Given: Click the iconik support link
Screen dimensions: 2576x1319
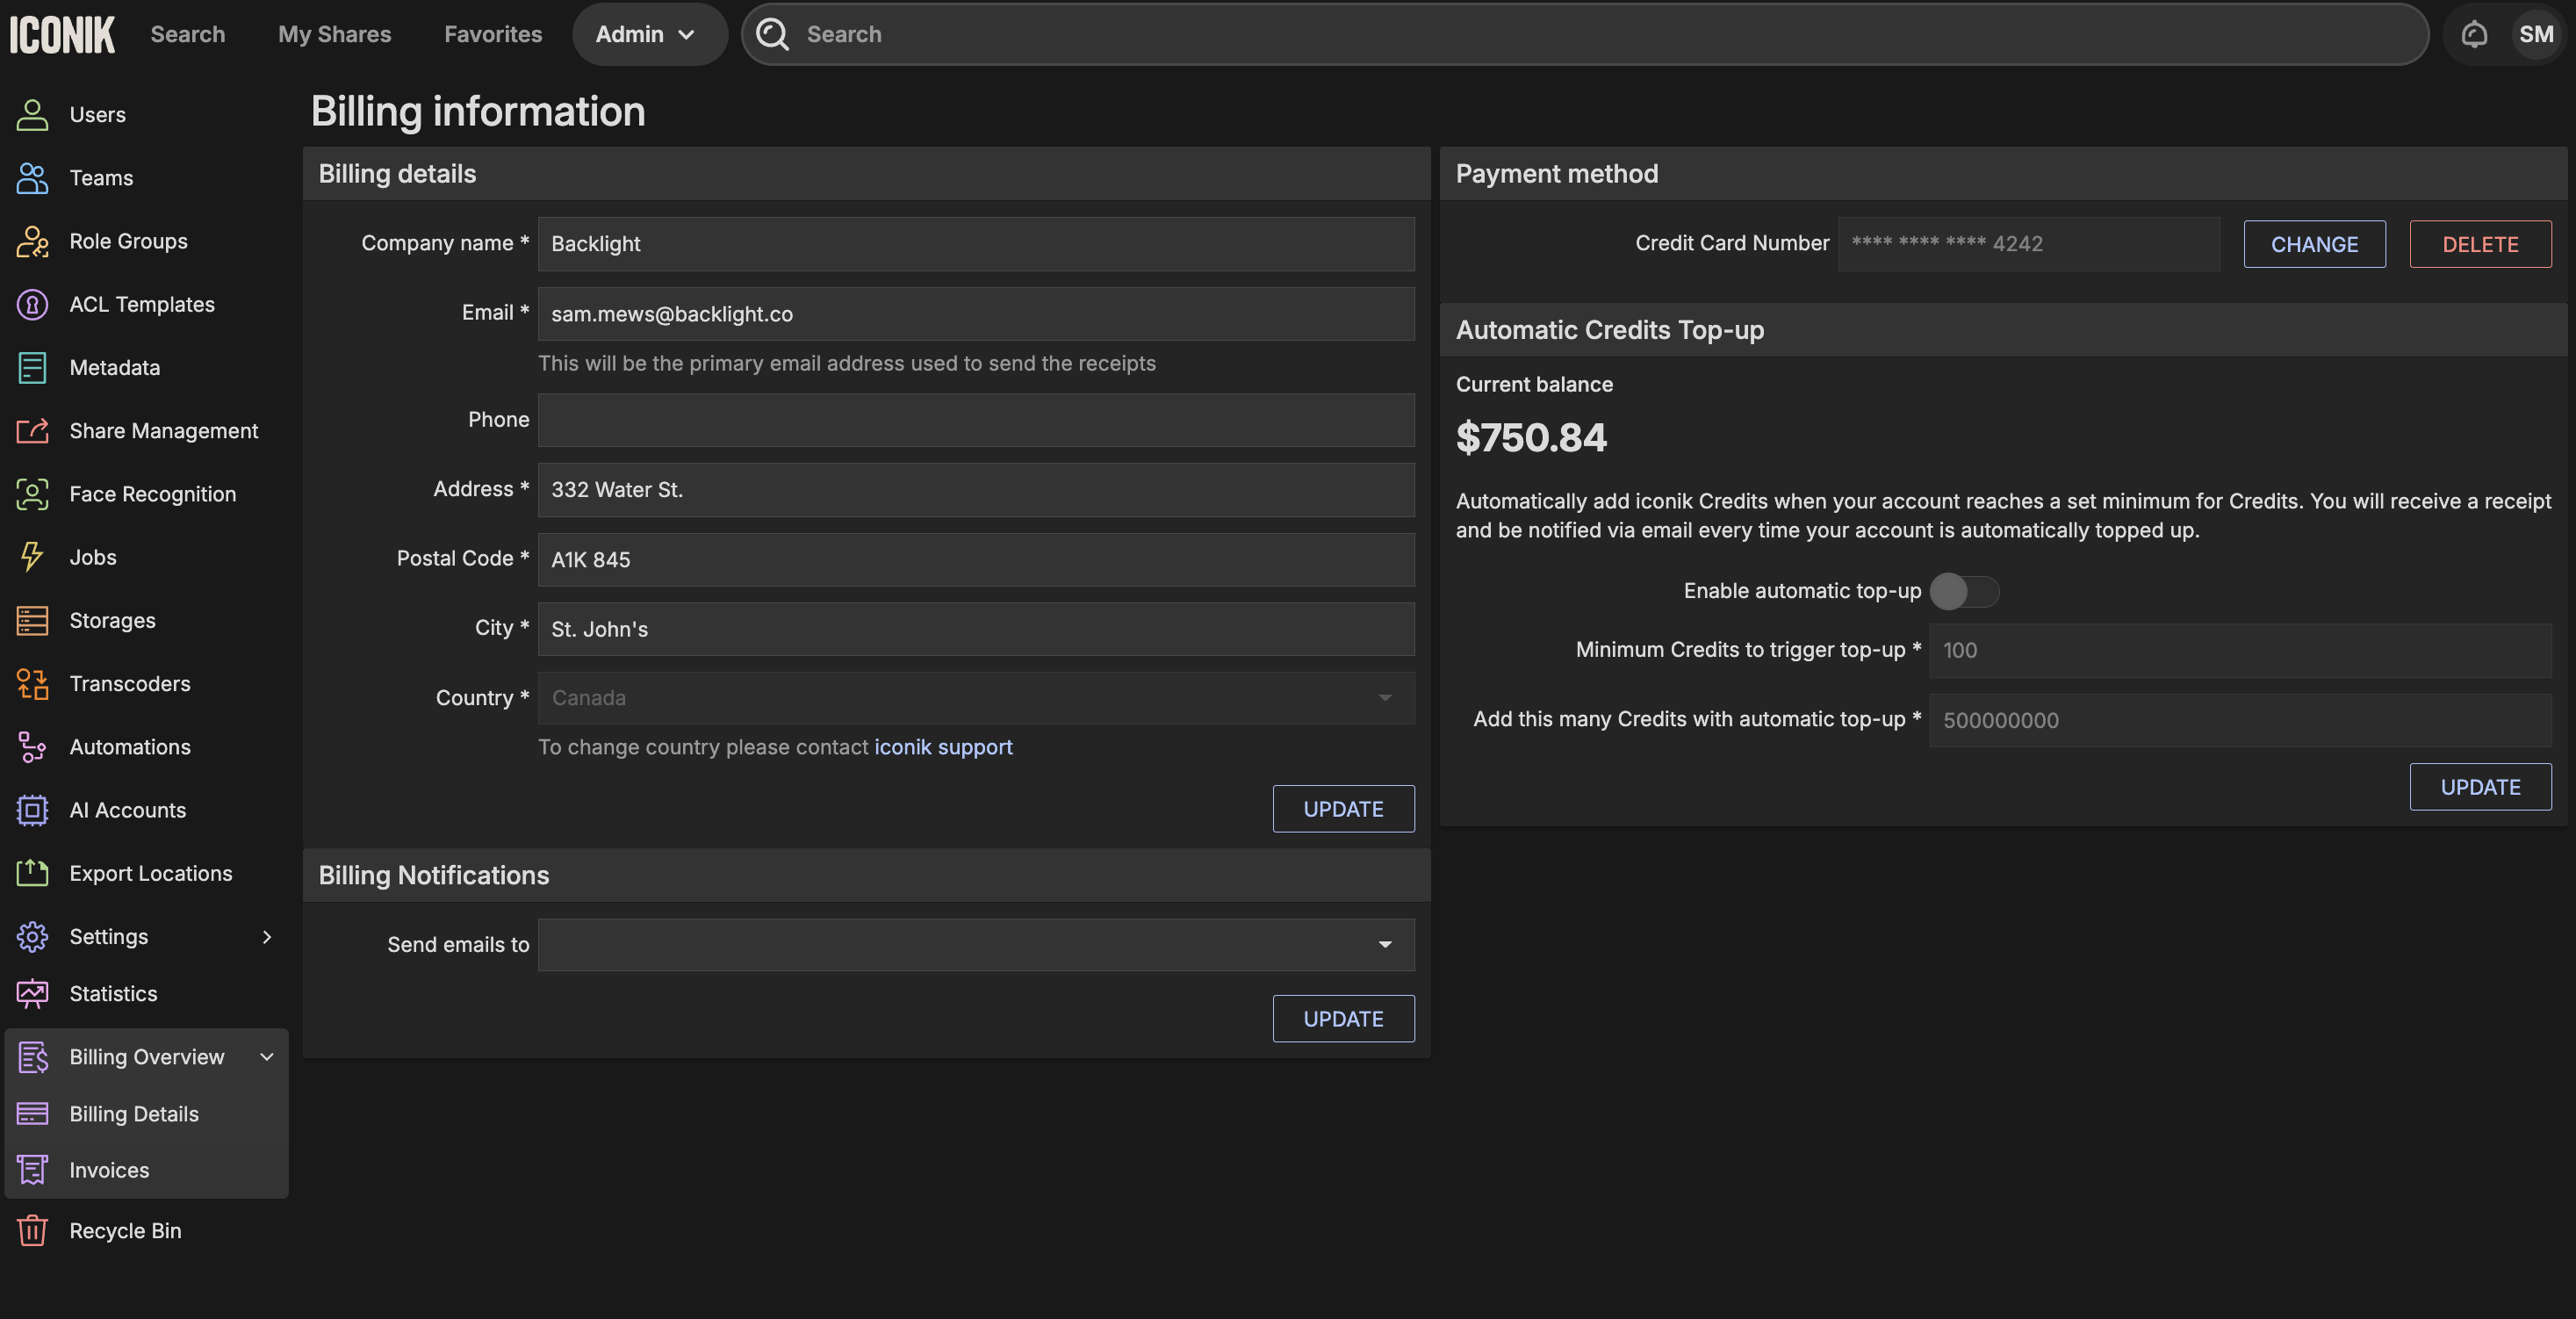Looking at the screenshot, I should point(942,747).
